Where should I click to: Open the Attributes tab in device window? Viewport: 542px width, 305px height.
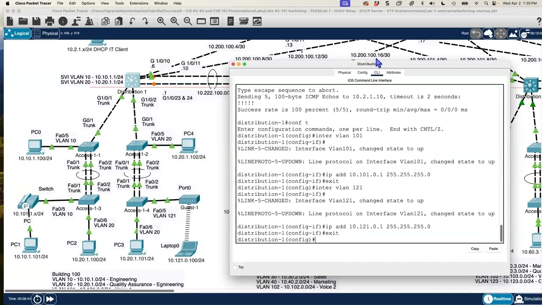393,72
